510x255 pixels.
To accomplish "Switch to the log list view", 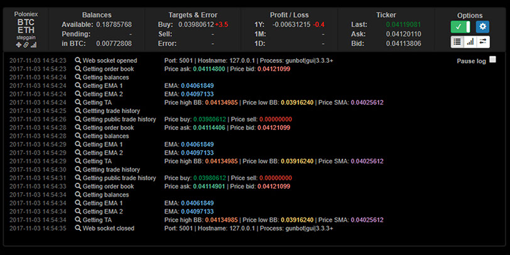I will point(458,41).
